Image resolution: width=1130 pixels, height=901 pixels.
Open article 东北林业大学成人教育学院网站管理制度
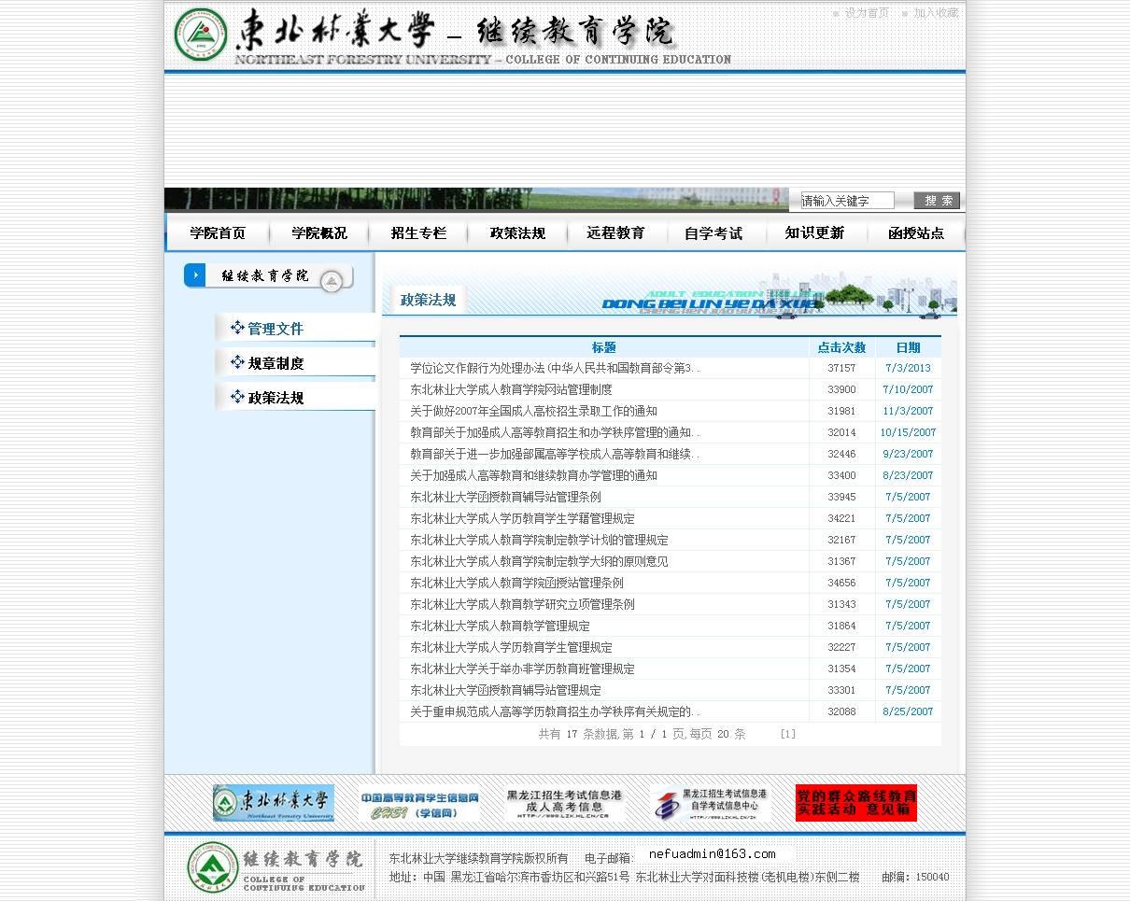[511, 389]
